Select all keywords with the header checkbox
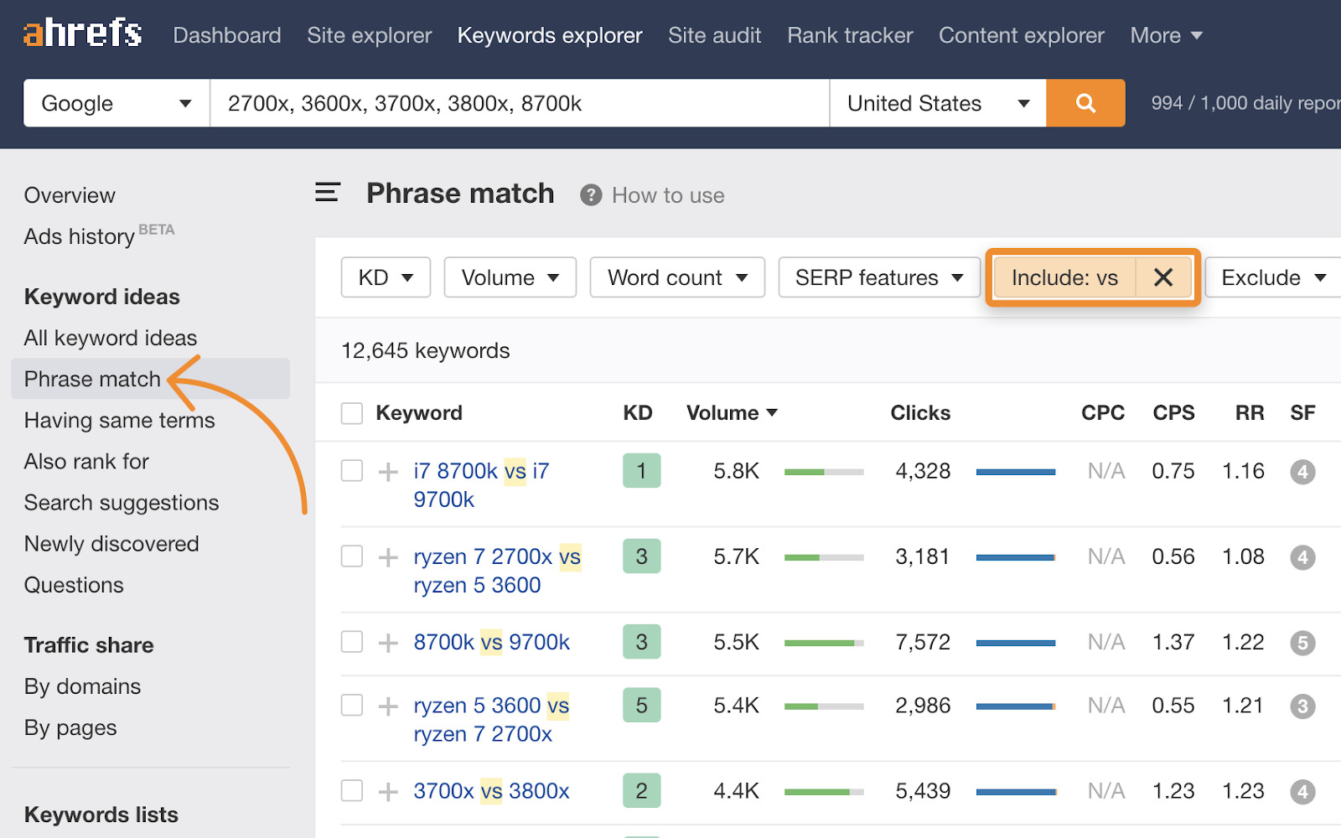 point(351,412)
